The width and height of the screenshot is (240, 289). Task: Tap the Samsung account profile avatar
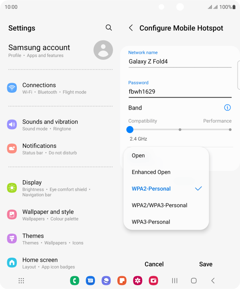[x=103, y=50]
